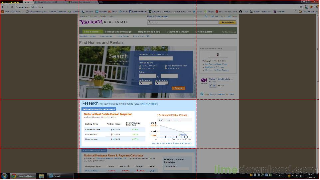
Task: Click the orange Search button
Action: (178, 88)
